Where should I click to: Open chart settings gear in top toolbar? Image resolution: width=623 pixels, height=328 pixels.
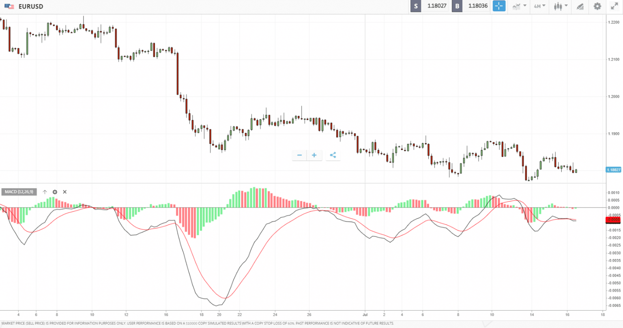[x=597, y=6]
